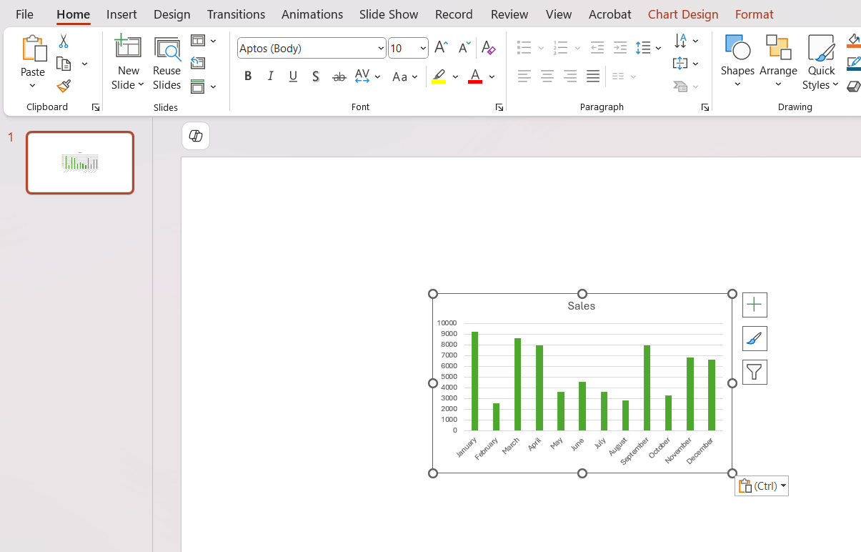Click the Sales chart title
The image size is (861, 552).
pyautogui.click(x=582, y=305)
